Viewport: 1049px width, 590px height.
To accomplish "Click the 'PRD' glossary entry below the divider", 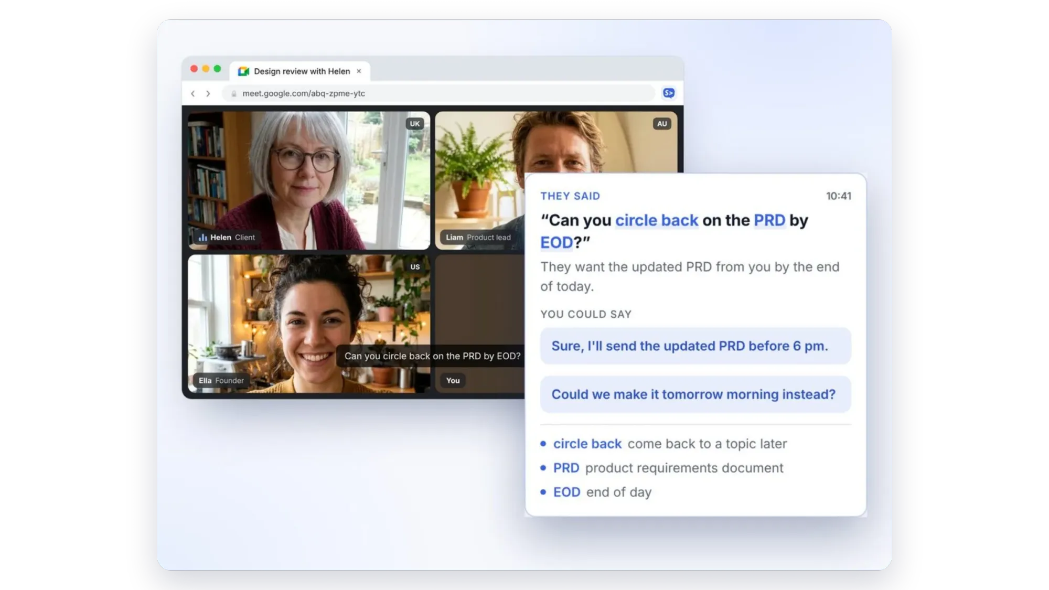I will point(662,468).
